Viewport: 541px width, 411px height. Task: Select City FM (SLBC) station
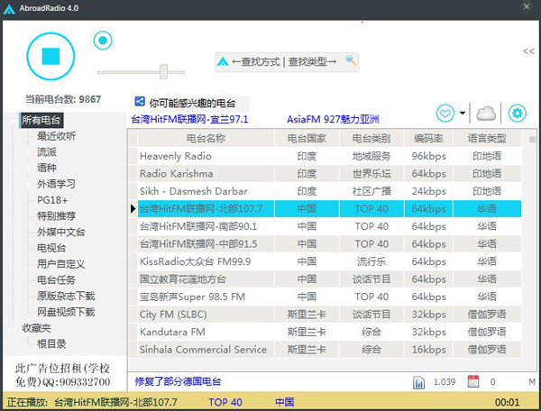click(325, 315)
